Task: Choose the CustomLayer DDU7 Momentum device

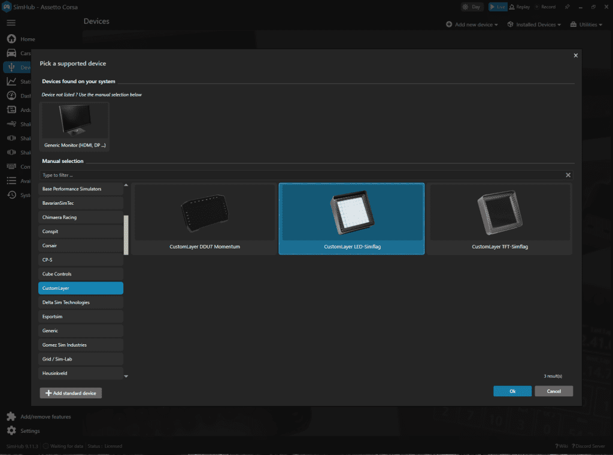Action: click(x=205, y=219)
